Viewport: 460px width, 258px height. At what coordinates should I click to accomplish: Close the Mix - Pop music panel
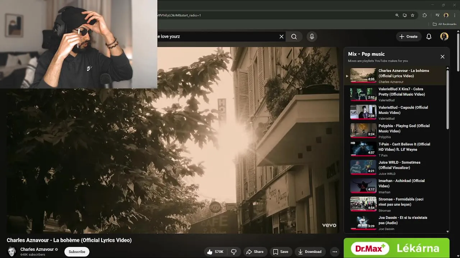tap(442, 57)
